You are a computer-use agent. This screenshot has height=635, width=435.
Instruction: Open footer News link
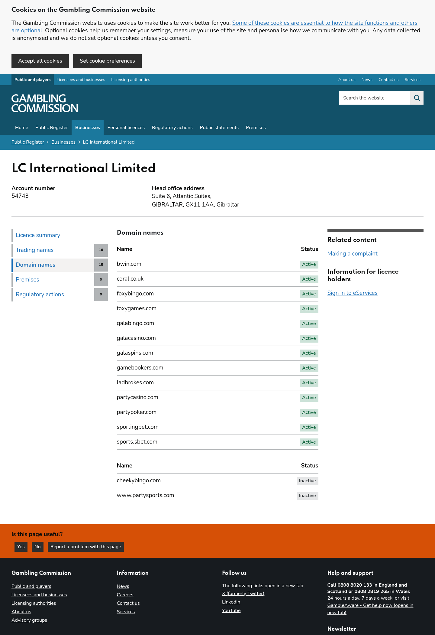pyautogui.click(x=123, y=586)
